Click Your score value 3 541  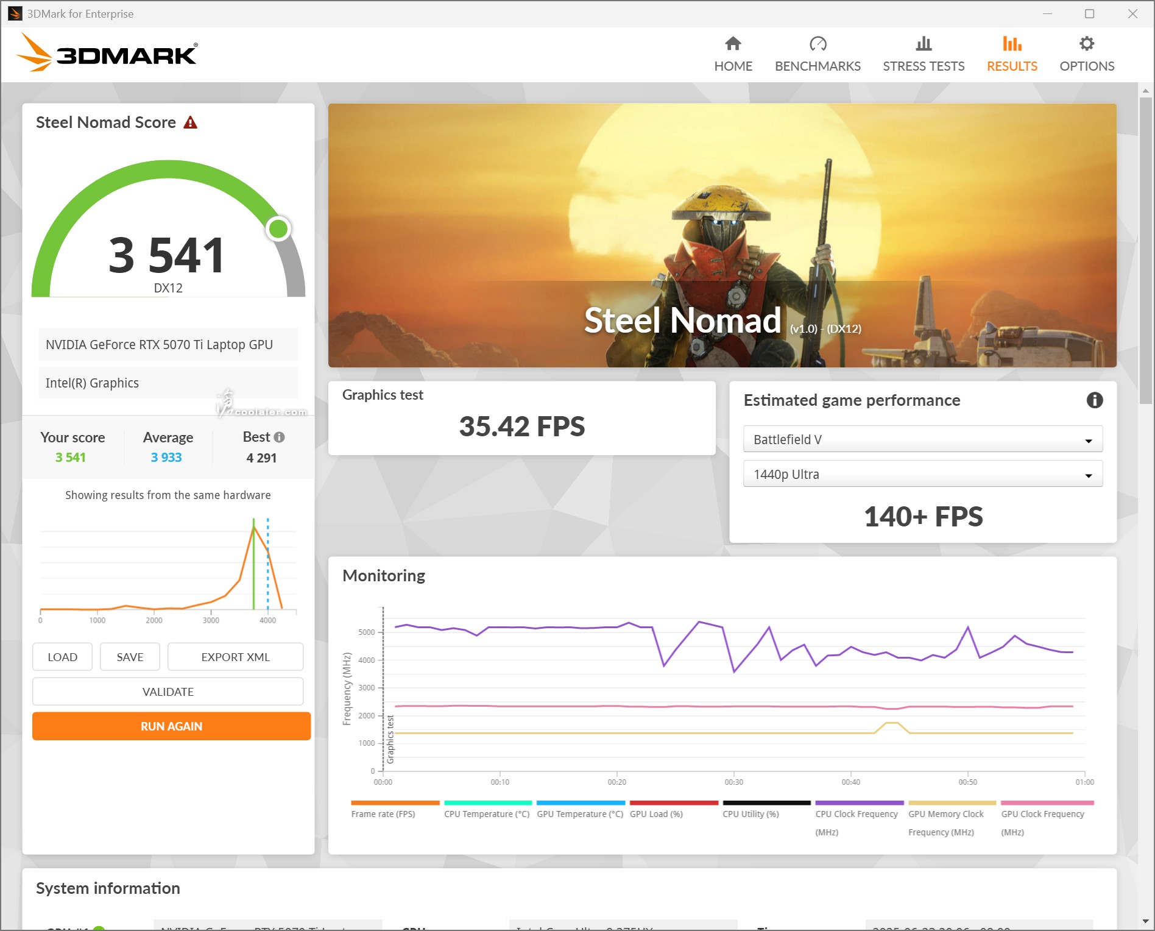click(71, 458)
